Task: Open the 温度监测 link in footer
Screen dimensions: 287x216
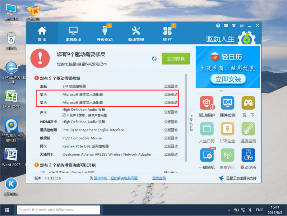Action: coord(159,178)
